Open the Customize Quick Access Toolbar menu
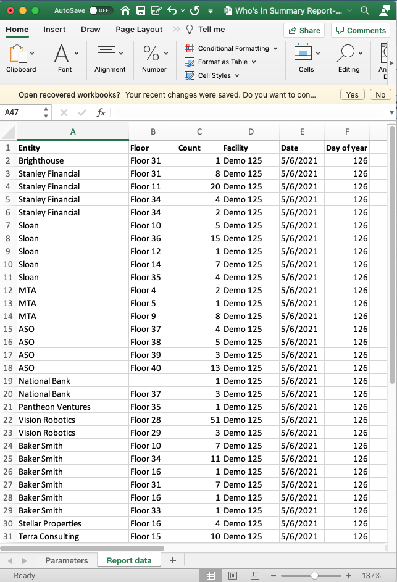 [x=211, y=10]
